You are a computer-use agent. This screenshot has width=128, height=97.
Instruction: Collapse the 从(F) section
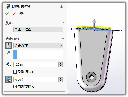click(x=63, y=23)
